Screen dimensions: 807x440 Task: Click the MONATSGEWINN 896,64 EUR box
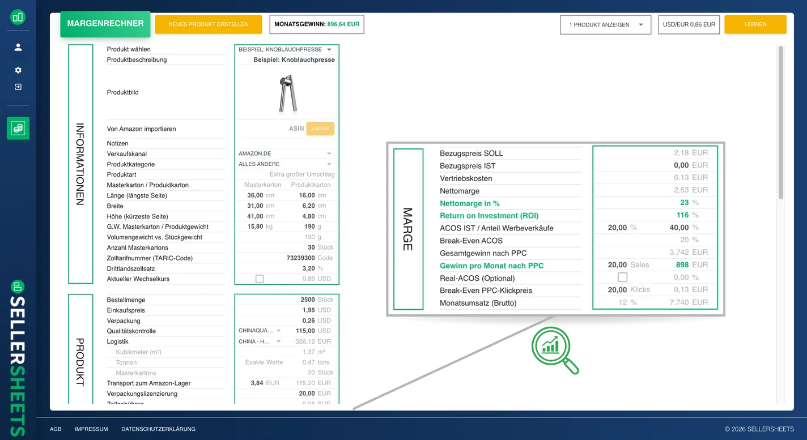click(x=317, y=24)
